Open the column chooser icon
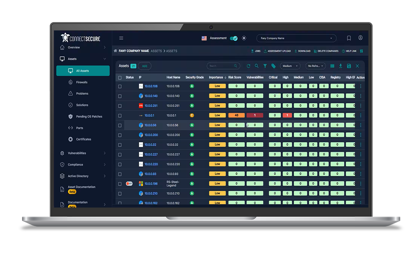This screenshot has width=414, height=262. click(332, 66)
